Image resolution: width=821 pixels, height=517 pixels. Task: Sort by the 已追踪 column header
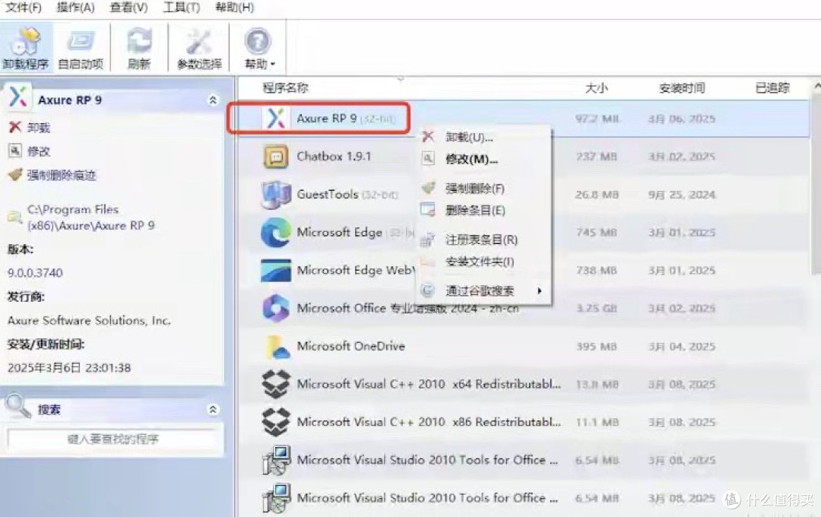(x=772, y=88)
